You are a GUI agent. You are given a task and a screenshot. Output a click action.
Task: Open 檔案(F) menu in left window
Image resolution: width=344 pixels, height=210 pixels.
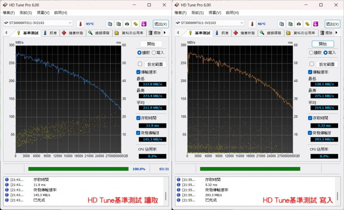click(9, 13)
